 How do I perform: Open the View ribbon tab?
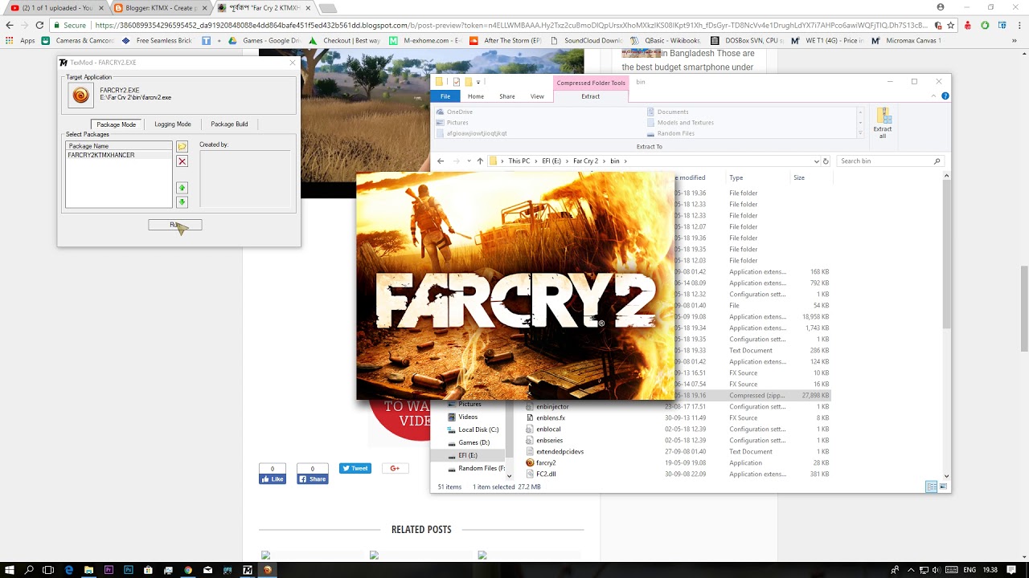click(x=537, y=96)
